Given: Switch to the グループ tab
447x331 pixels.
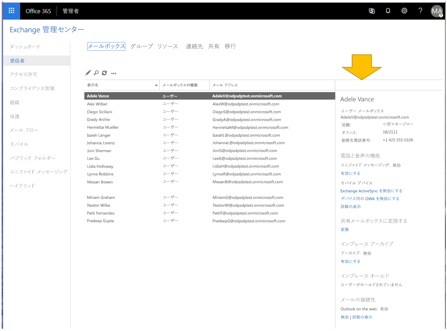Looking at the screenshot, I should (x=141, y=46).
